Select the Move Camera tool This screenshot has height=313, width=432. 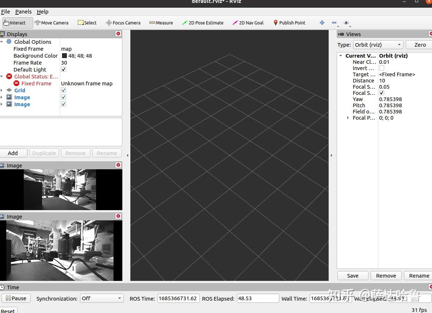pos(51,23)
